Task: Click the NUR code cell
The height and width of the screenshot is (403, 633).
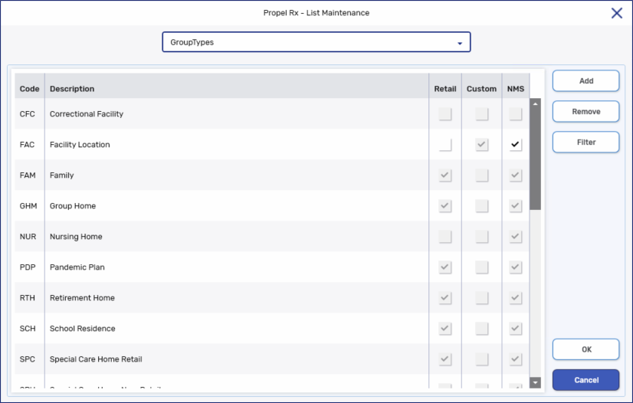Action: tap(29, 237)
